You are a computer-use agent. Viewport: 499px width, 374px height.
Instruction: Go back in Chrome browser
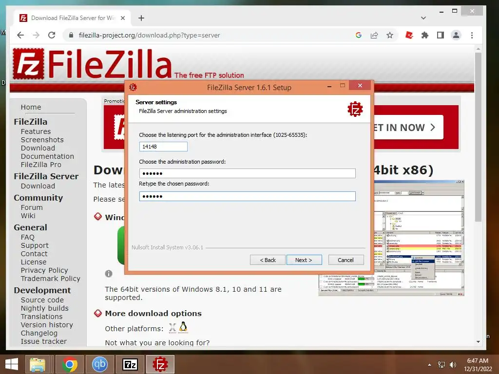point(20,35)
